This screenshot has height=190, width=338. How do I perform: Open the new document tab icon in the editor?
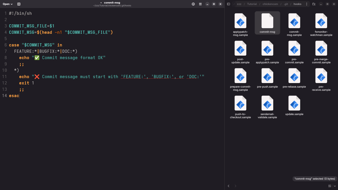tap(19, 4)
